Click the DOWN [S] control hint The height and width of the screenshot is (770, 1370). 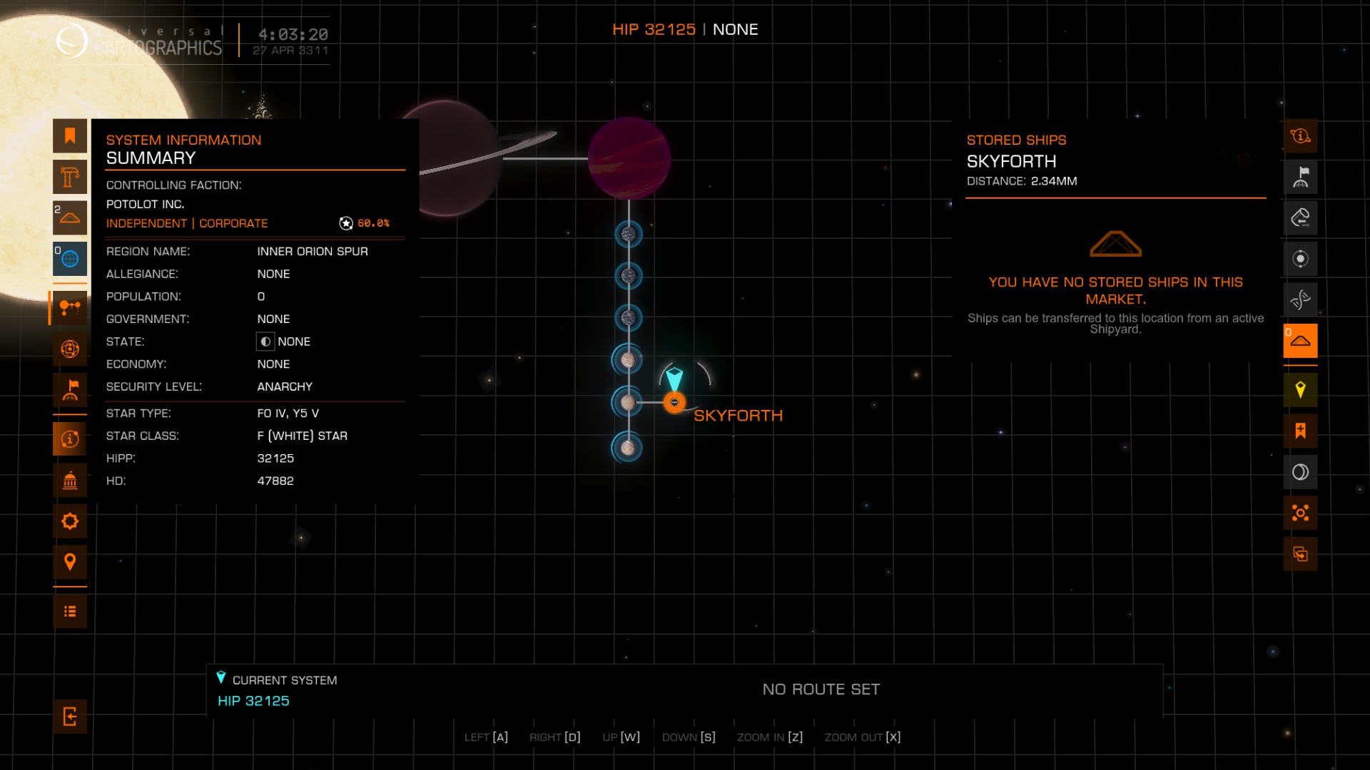click(689, 737)
